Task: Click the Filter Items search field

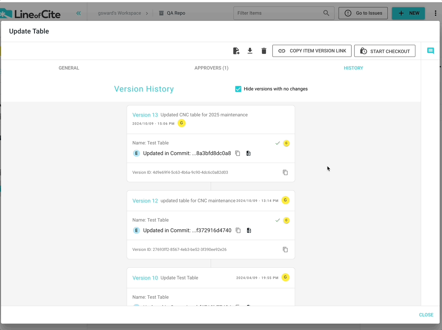Action: tap(279, 13)
